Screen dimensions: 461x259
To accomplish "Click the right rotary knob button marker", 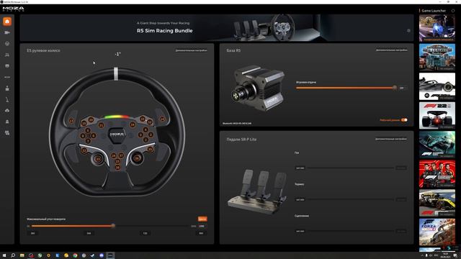I will click(x=137, y=158).
